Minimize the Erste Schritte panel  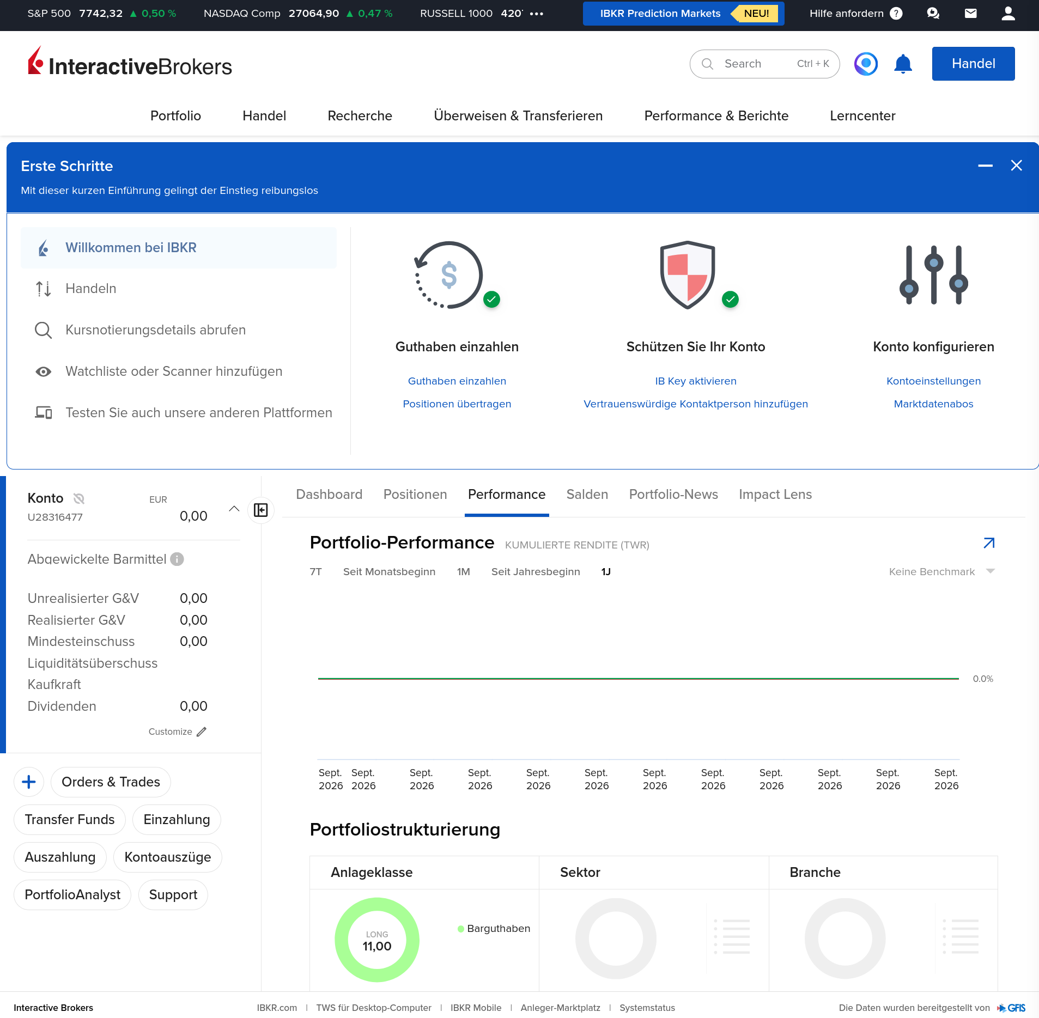tap(985, 166)
